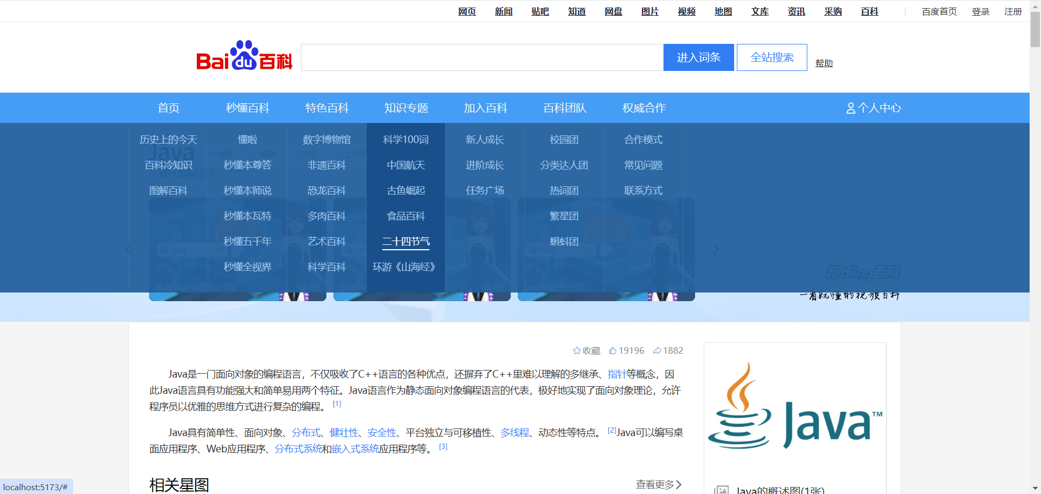Click the 进入词条 button
Viewport: 1041px width, 494px height.
pos(699,57)
